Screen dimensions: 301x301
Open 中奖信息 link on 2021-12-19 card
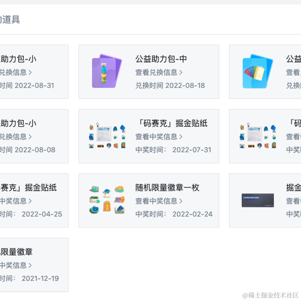[x=16, y=265]
